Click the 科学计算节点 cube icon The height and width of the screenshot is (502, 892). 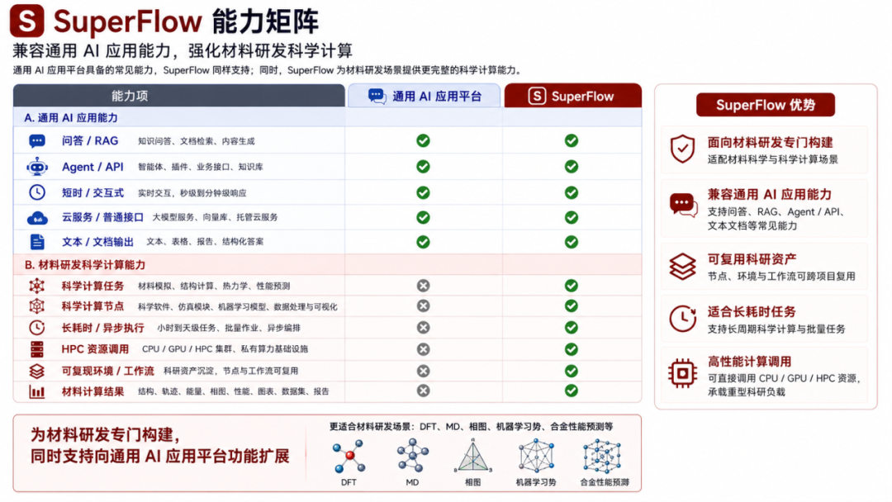point(37,305)
